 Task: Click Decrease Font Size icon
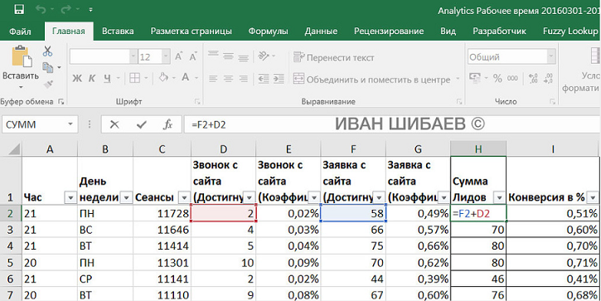point(193,56)
